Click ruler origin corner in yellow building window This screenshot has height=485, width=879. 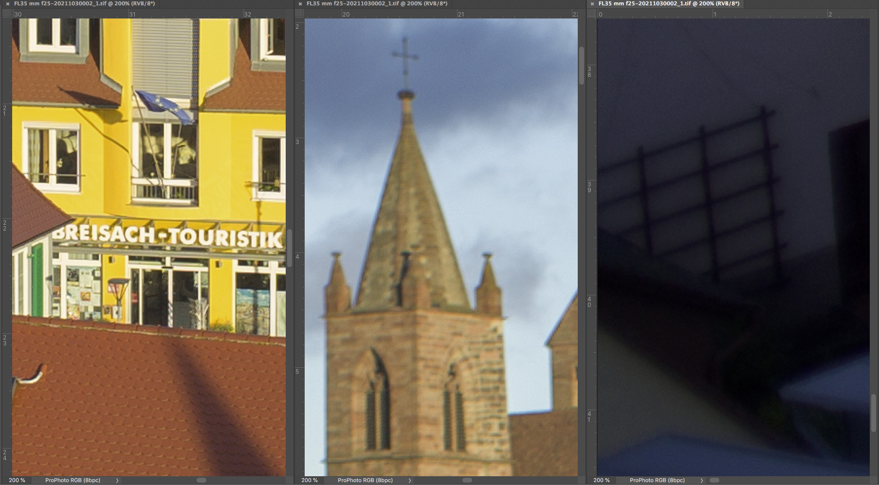(6, 14)
